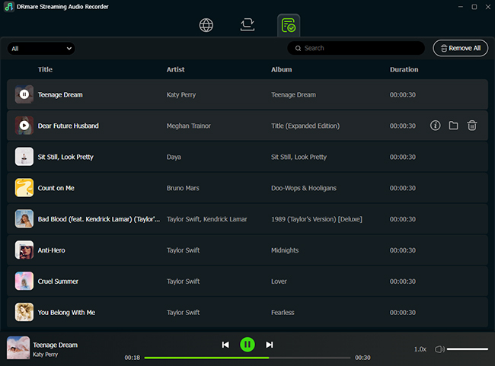The height and width of the screenshot is (366, 495).
Task: Sort by Duration column header
Action: pyautogui.click(x=404, y=69)
